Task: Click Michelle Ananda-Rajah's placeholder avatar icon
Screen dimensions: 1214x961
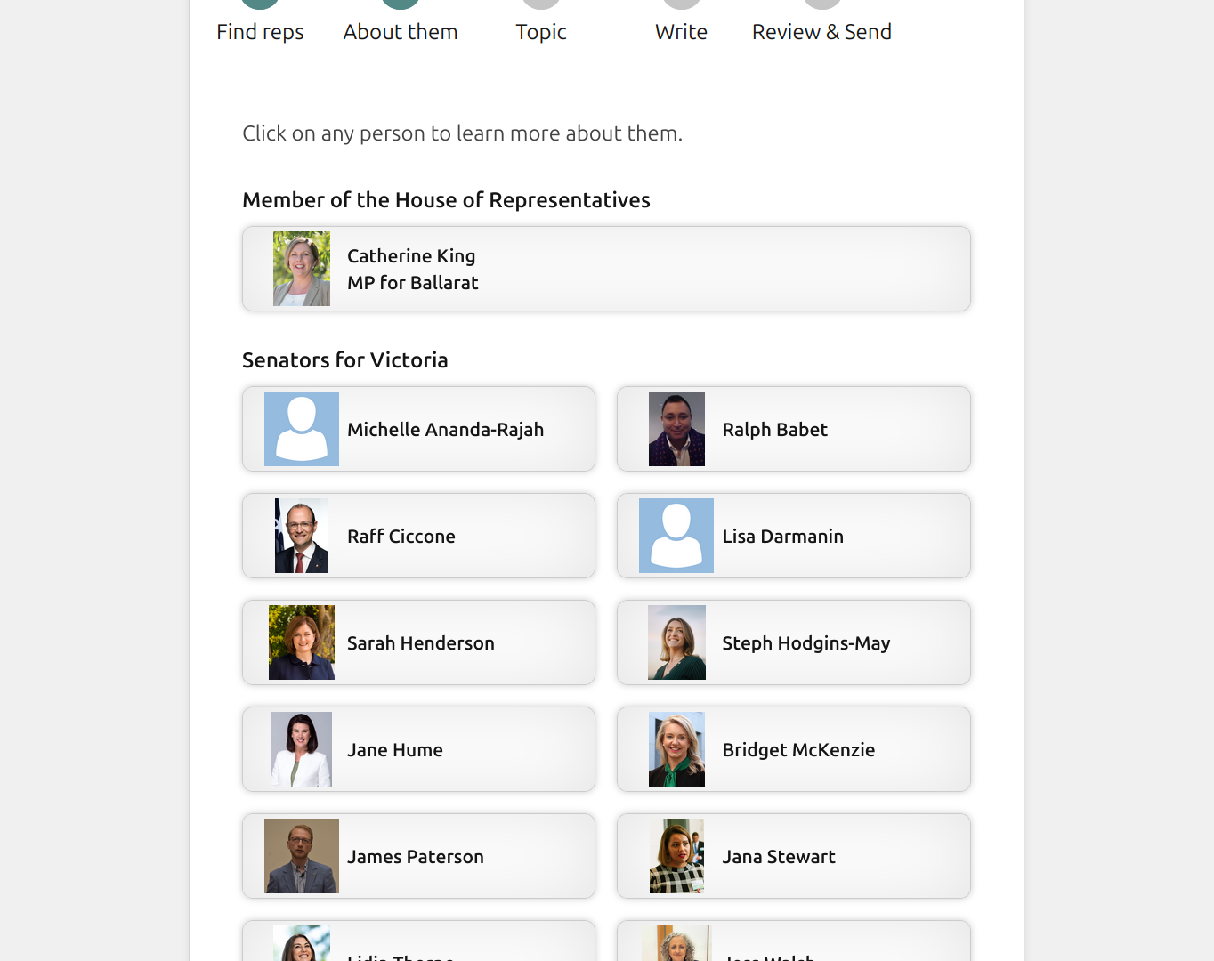Action: coord(302,429)
